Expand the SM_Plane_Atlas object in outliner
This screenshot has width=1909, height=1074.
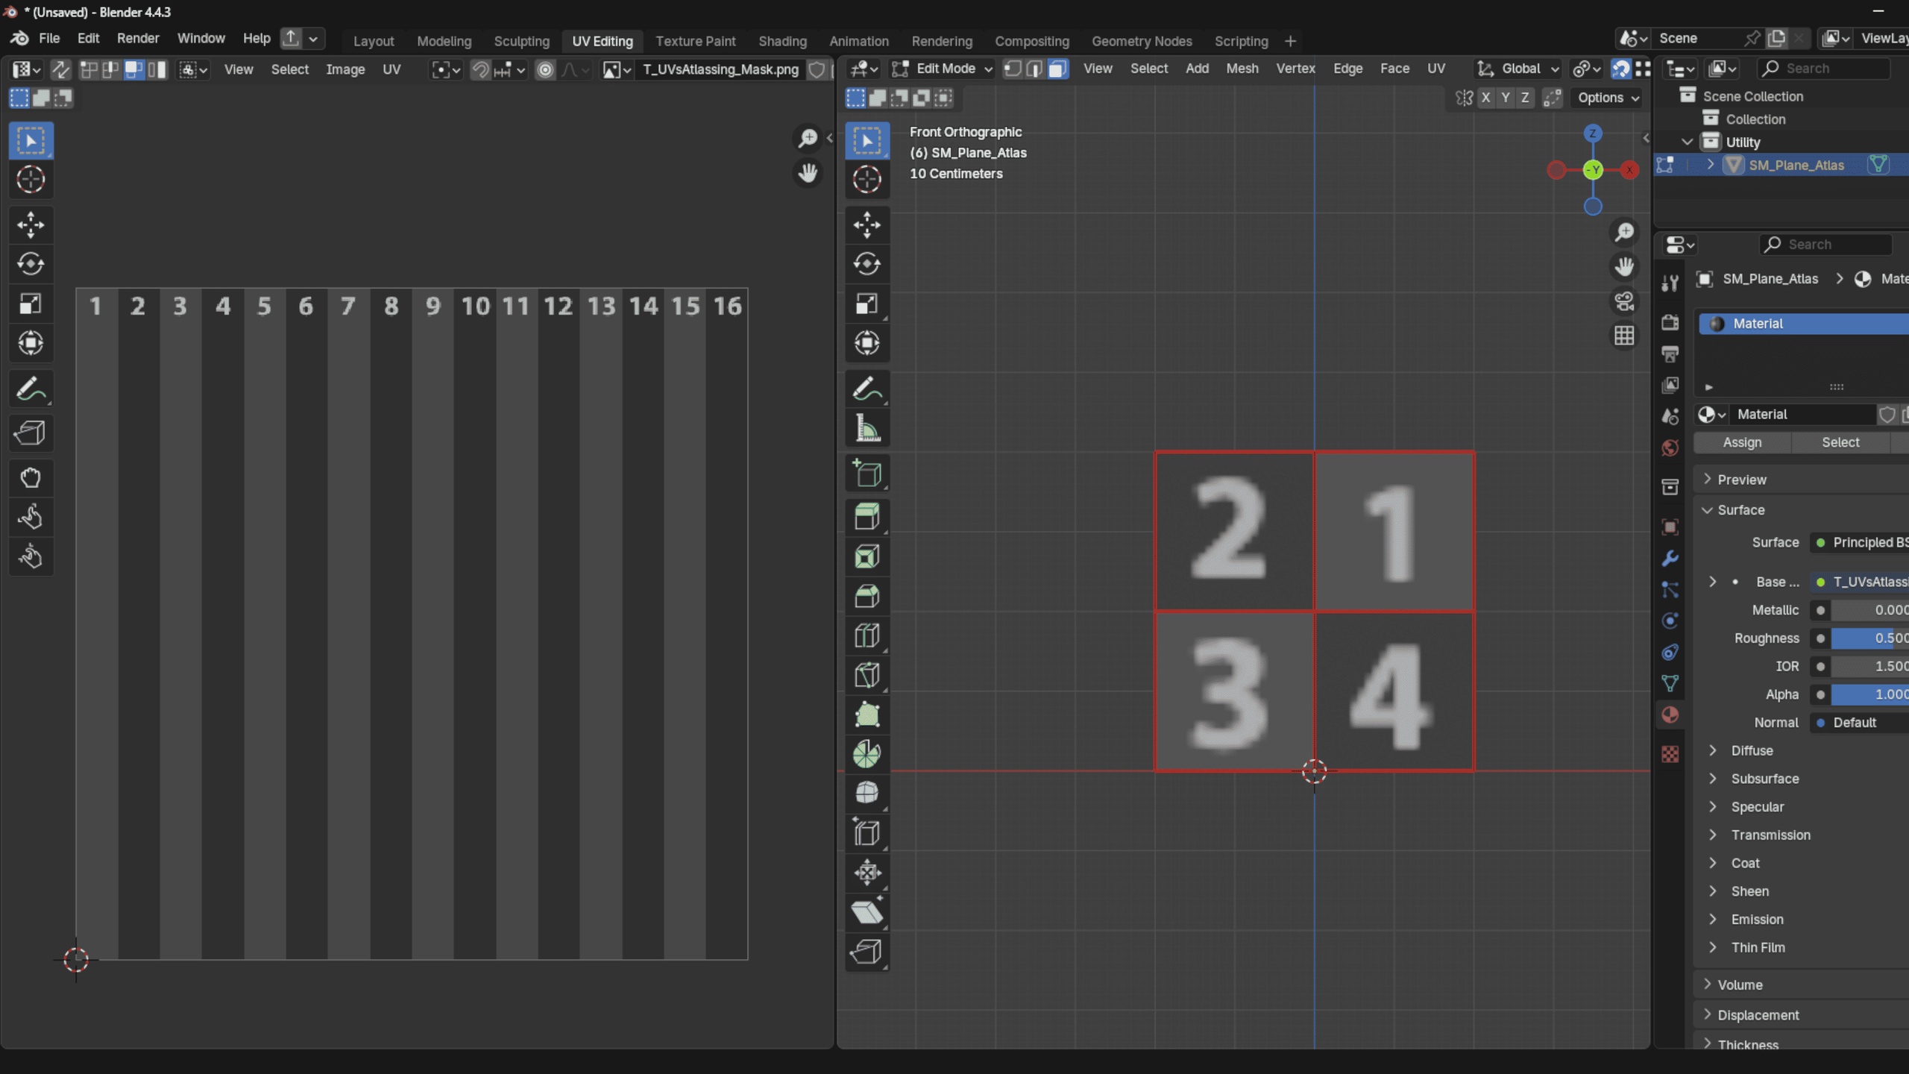1711,165
